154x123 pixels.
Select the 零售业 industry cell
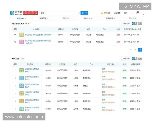pyautogui.click(x=85, y=86)
